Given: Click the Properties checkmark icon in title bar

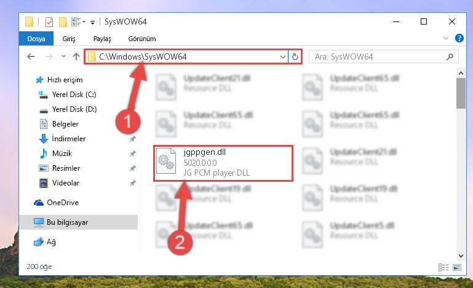Looking at the screenshot, I should point(49,22).
